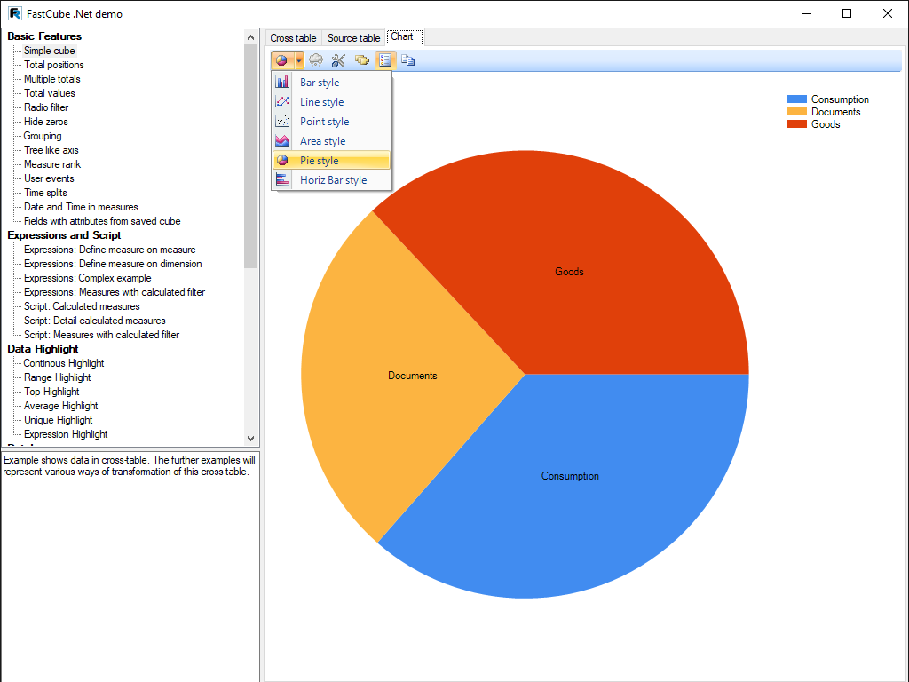Click the copy chart icon
Screen dimensions: 909x682
[x=407, y=60]
